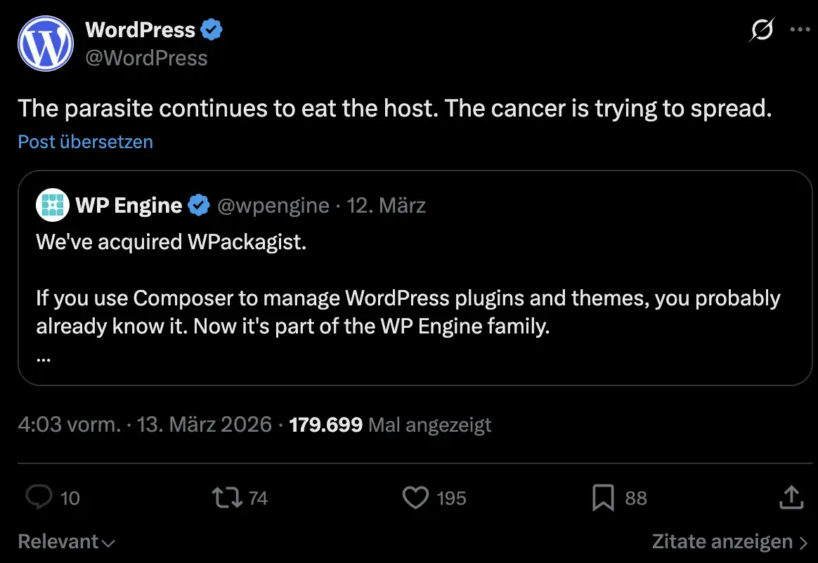The image size is (818, 563).
Task: Click the WordPress display name
Action: tap(140, 29)
